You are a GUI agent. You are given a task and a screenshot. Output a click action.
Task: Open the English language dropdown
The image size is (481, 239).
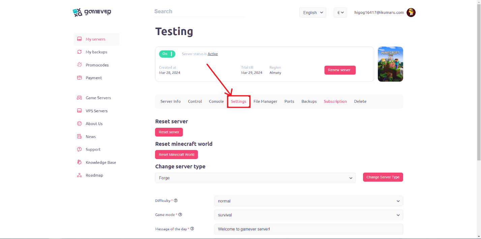pos(313,12)
